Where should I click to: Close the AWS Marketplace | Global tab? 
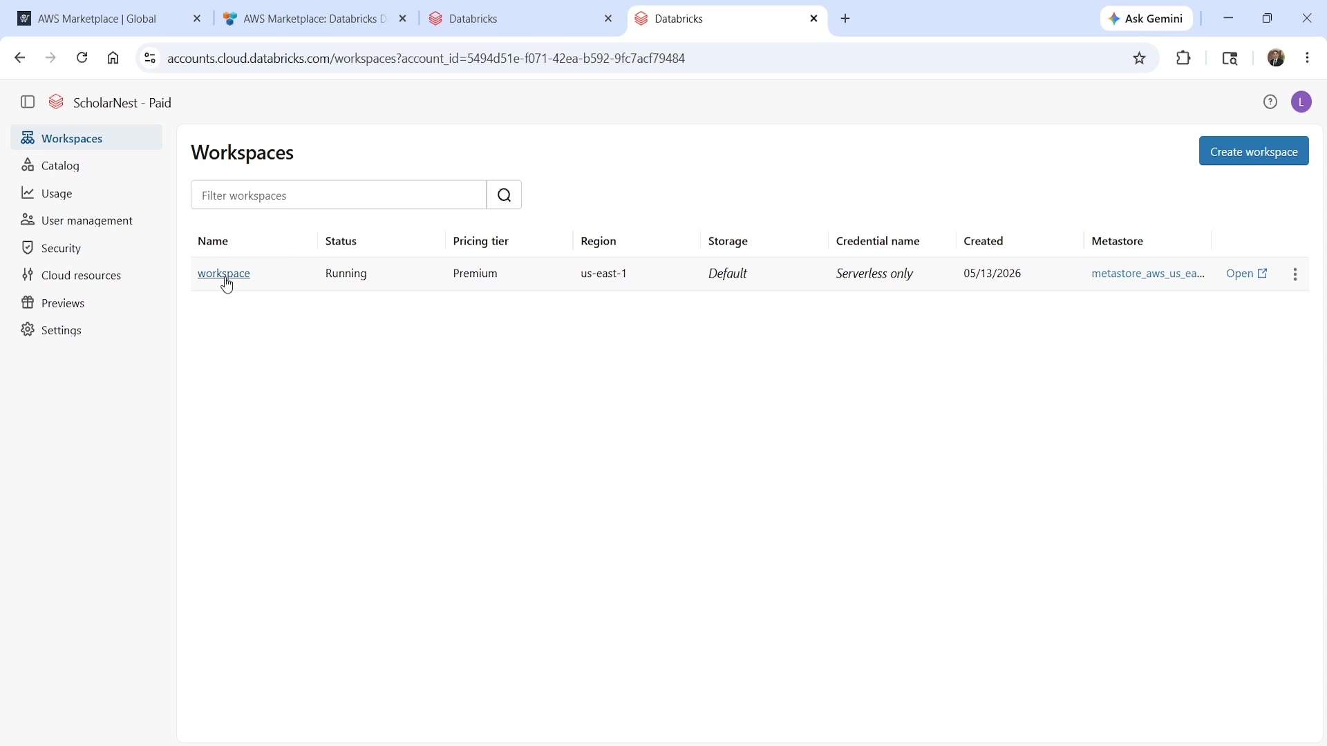point(197,19)
